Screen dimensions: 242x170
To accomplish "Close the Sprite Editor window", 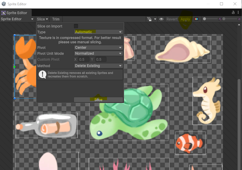I will (x=235, y=4).
